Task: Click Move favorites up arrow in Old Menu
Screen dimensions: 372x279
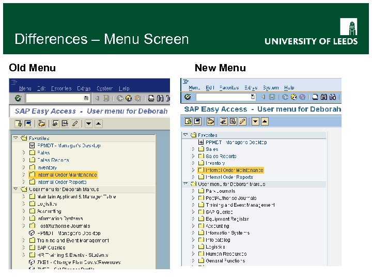Action: tap(99, 123)
